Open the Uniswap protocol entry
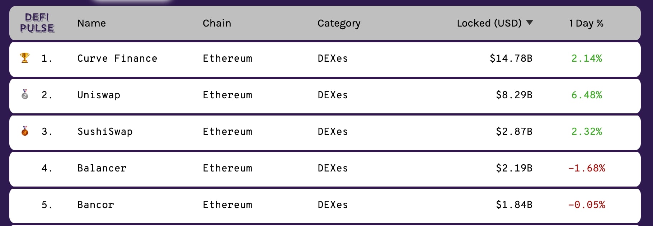 pyautogui.click(x=99, y=95)
